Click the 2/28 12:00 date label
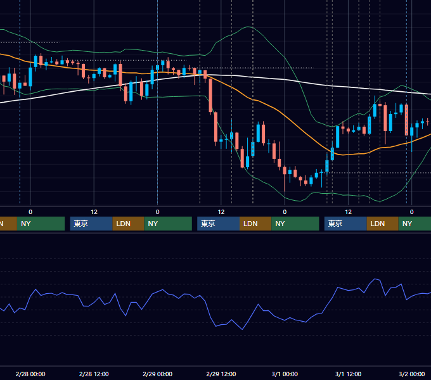The image size is (431, 380). tap(94, 374)
